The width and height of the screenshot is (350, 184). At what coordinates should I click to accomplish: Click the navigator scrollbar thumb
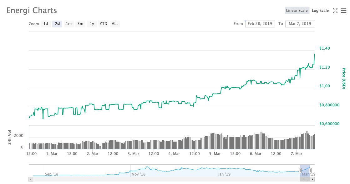pos(305,179)
